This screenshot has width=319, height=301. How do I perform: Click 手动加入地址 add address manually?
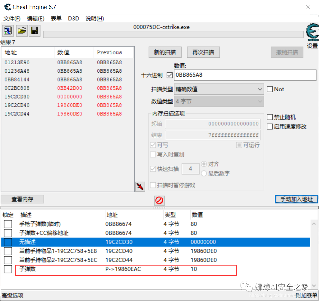click(296, 199)
